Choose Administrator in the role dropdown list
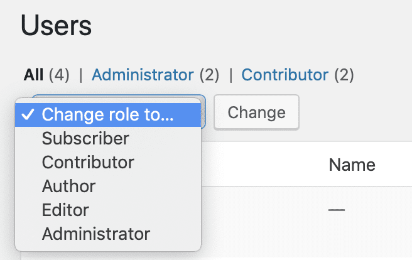412x260 pixels. tap(108, 234)
